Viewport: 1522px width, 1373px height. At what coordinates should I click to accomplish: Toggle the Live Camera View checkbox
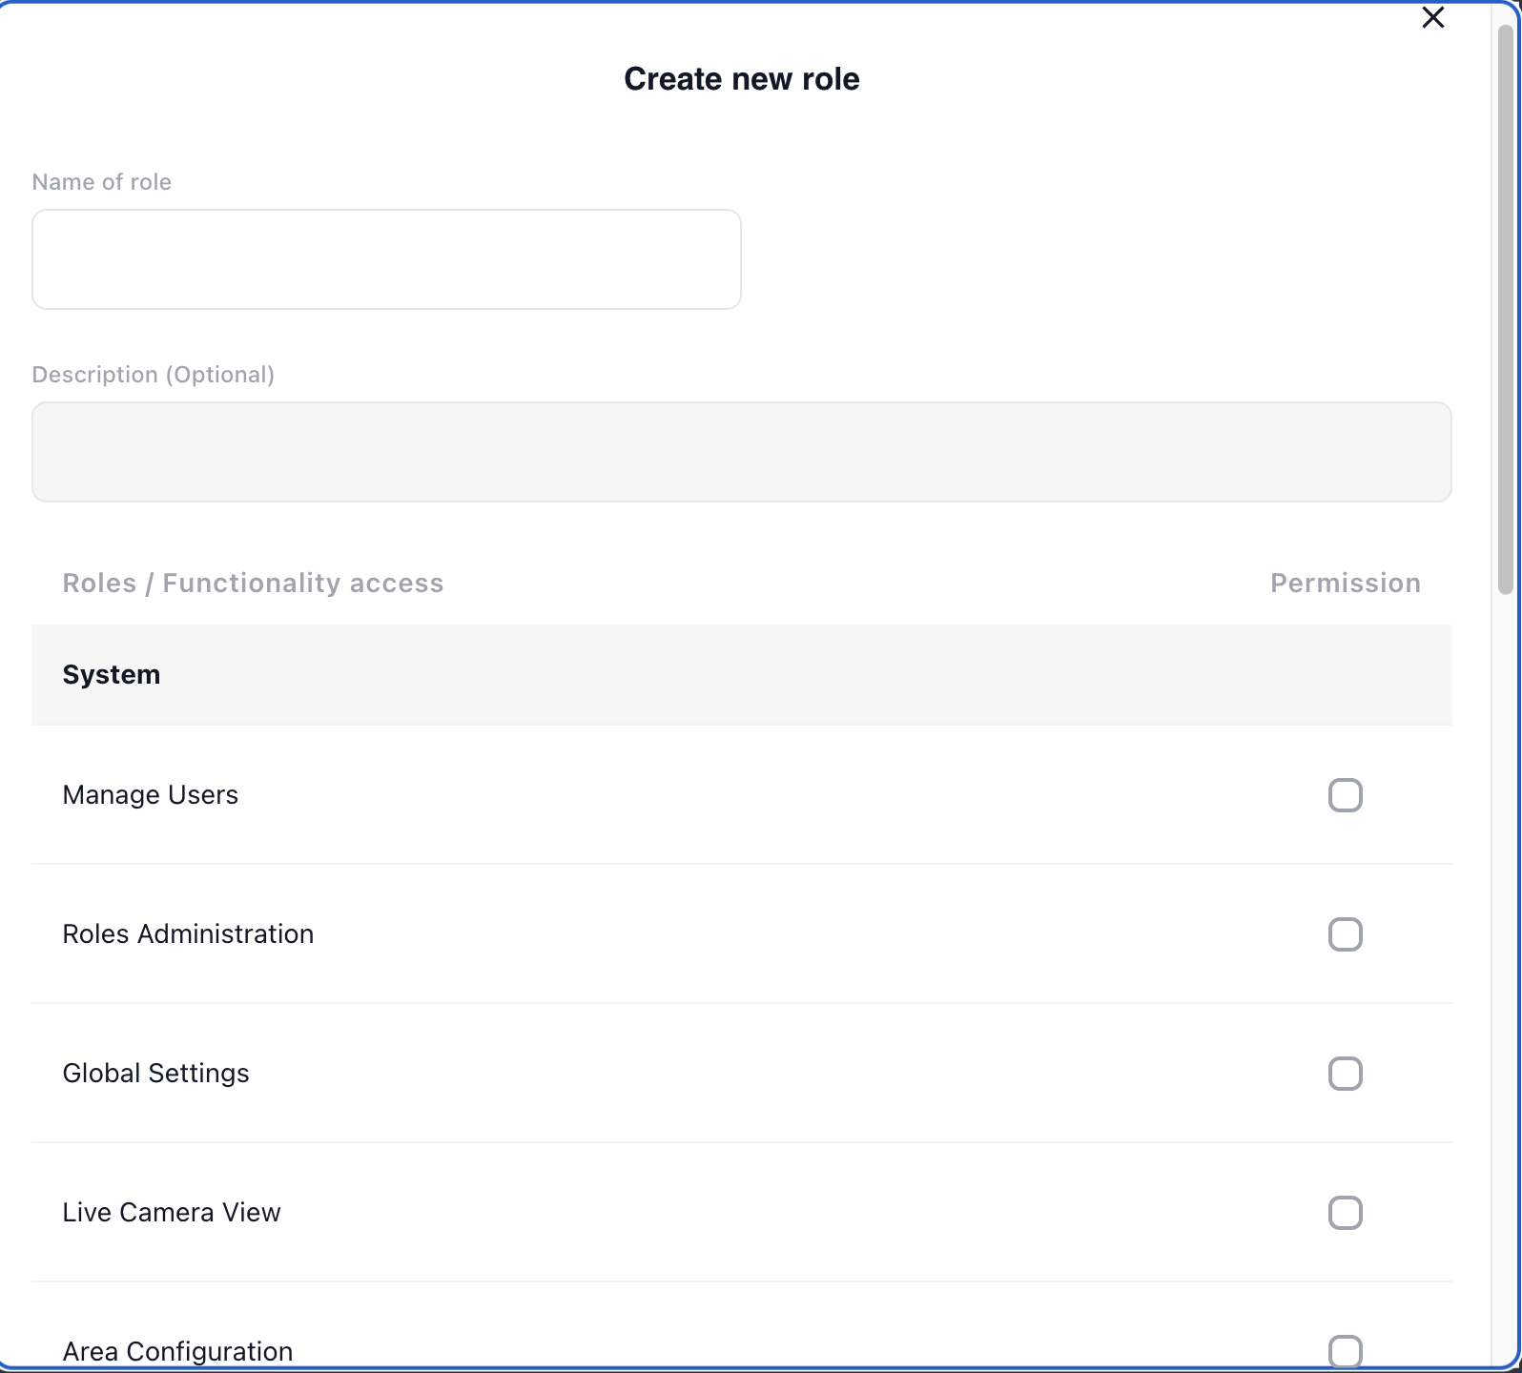coord(1345,1213)
